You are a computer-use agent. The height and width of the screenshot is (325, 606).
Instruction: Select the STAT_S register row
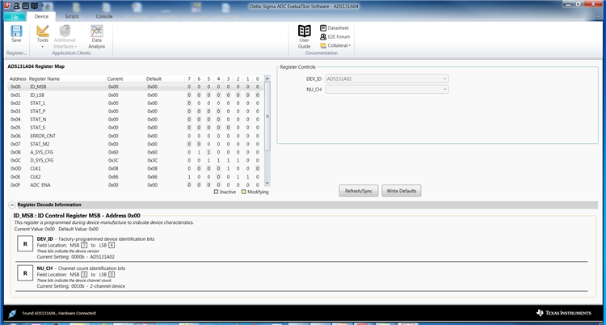(136, 128)
